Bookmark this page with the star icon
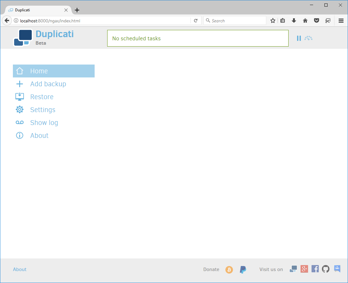The height and width of the screenshot is (283, 348). [273, 21]
